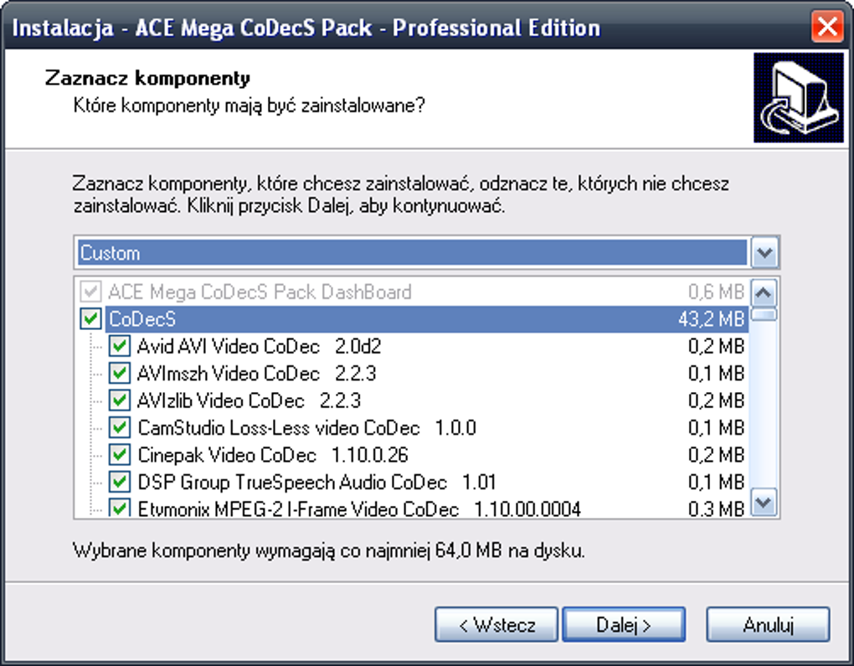This screenshot has width=854, height=666.
Task: Go back with the Wstecz button
Action: click(x=496, y=625)
